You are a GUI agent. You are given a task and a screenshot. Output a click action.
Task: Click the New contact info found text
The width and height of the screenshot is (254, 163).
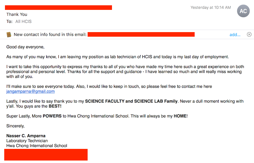point(50,35)
